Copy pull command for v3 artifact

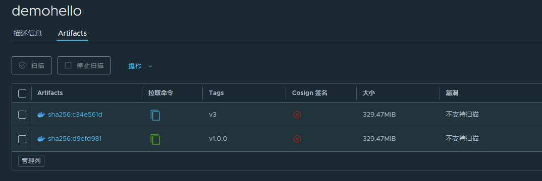pos(155,115)
